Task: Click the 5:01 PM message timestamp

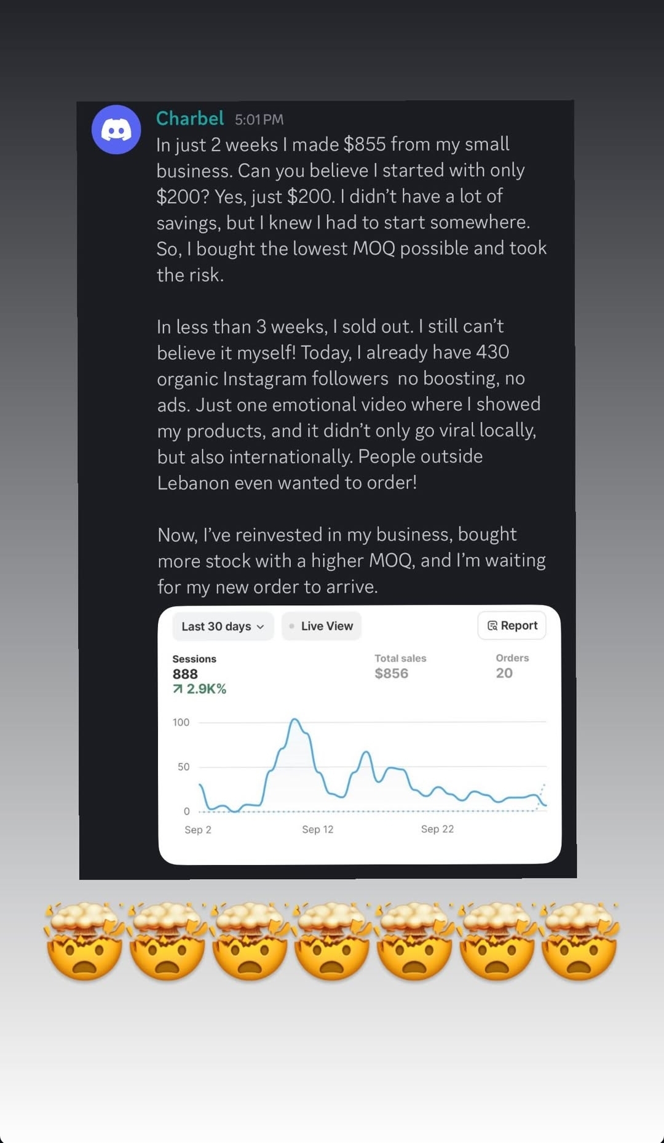Action: [259, 119]
